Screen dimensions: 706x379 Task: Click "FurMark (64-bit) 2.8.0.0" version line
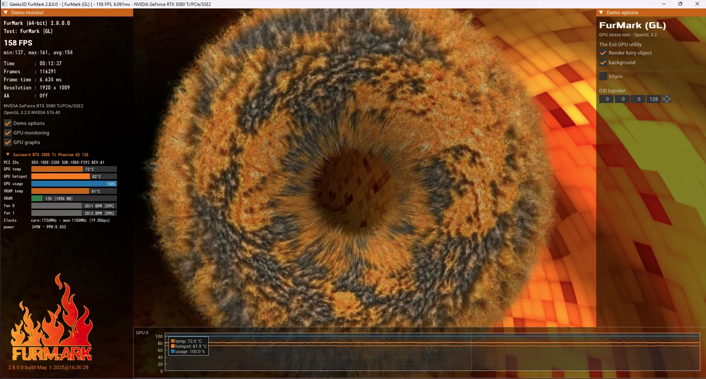tap(37, 23)
